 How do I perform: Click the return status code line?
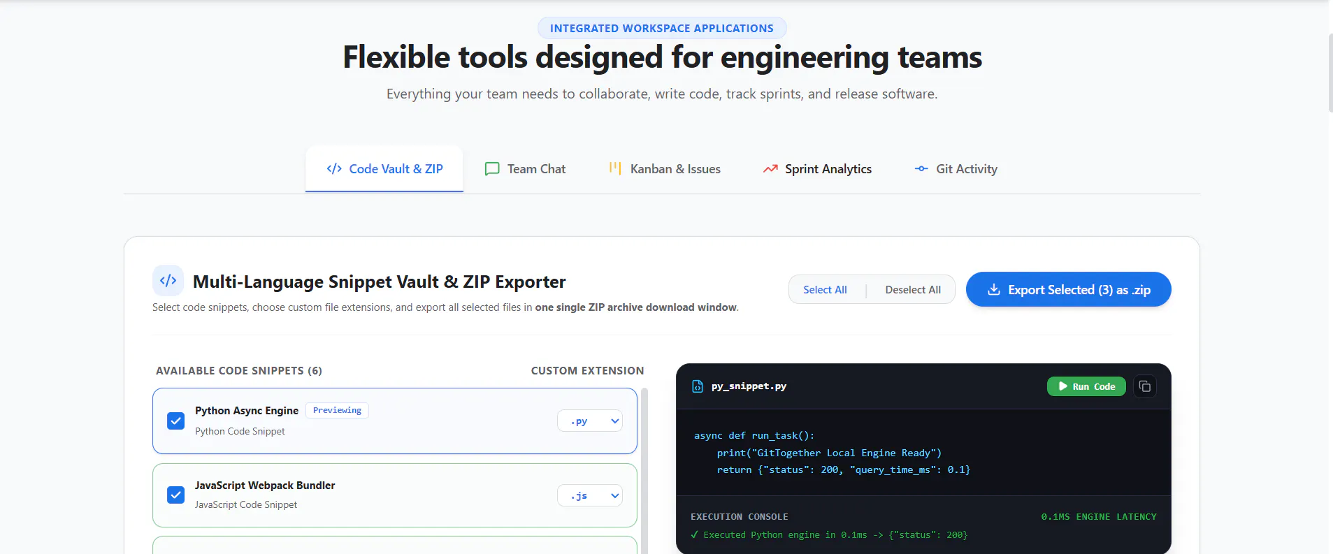pos(844,470)
